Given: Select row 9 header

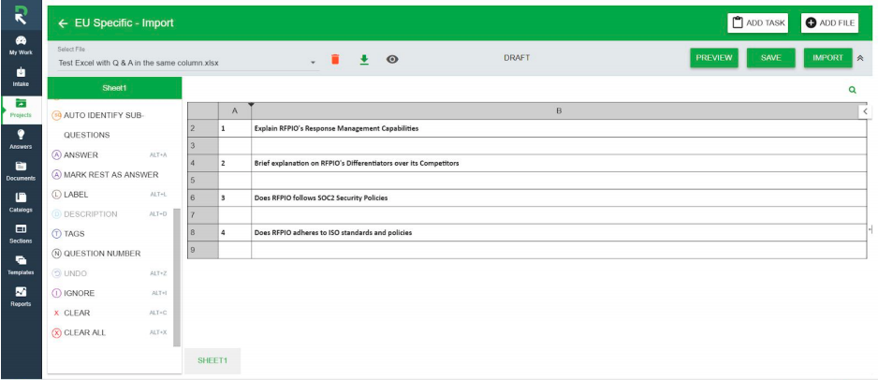Looking at the screenshot, I should click(203, 250).
